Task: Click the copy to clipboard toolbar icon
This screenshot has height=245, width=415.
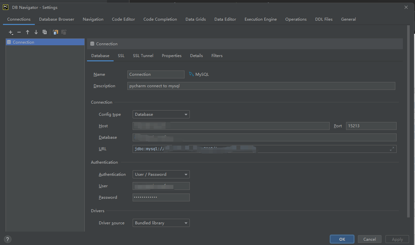Action: point(55,32)
